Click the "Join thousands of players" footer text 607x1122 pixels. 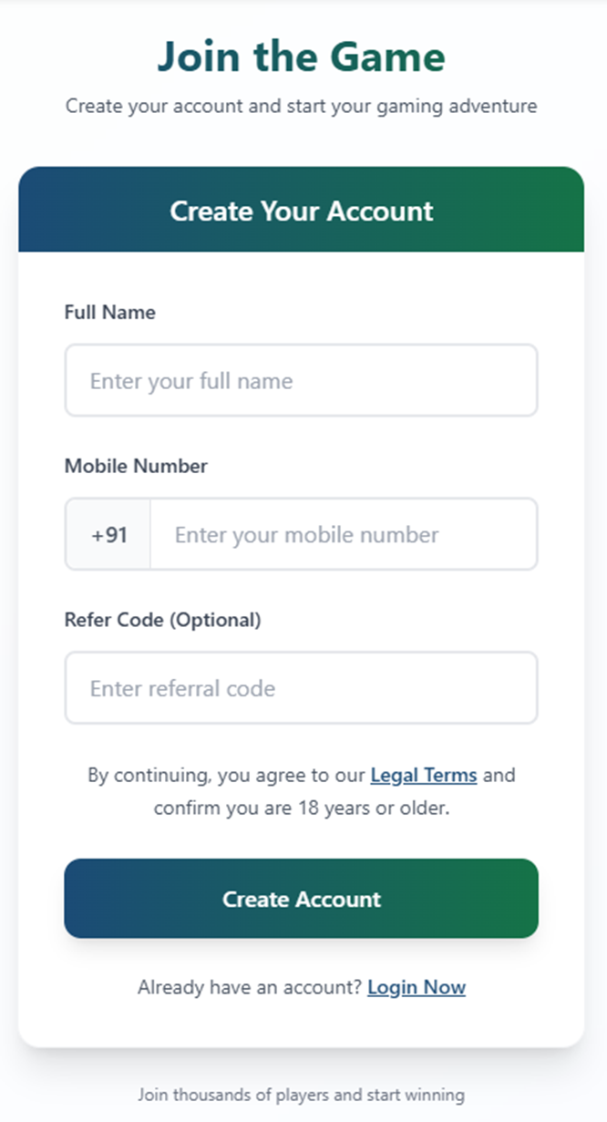[x=242, y=1095]
